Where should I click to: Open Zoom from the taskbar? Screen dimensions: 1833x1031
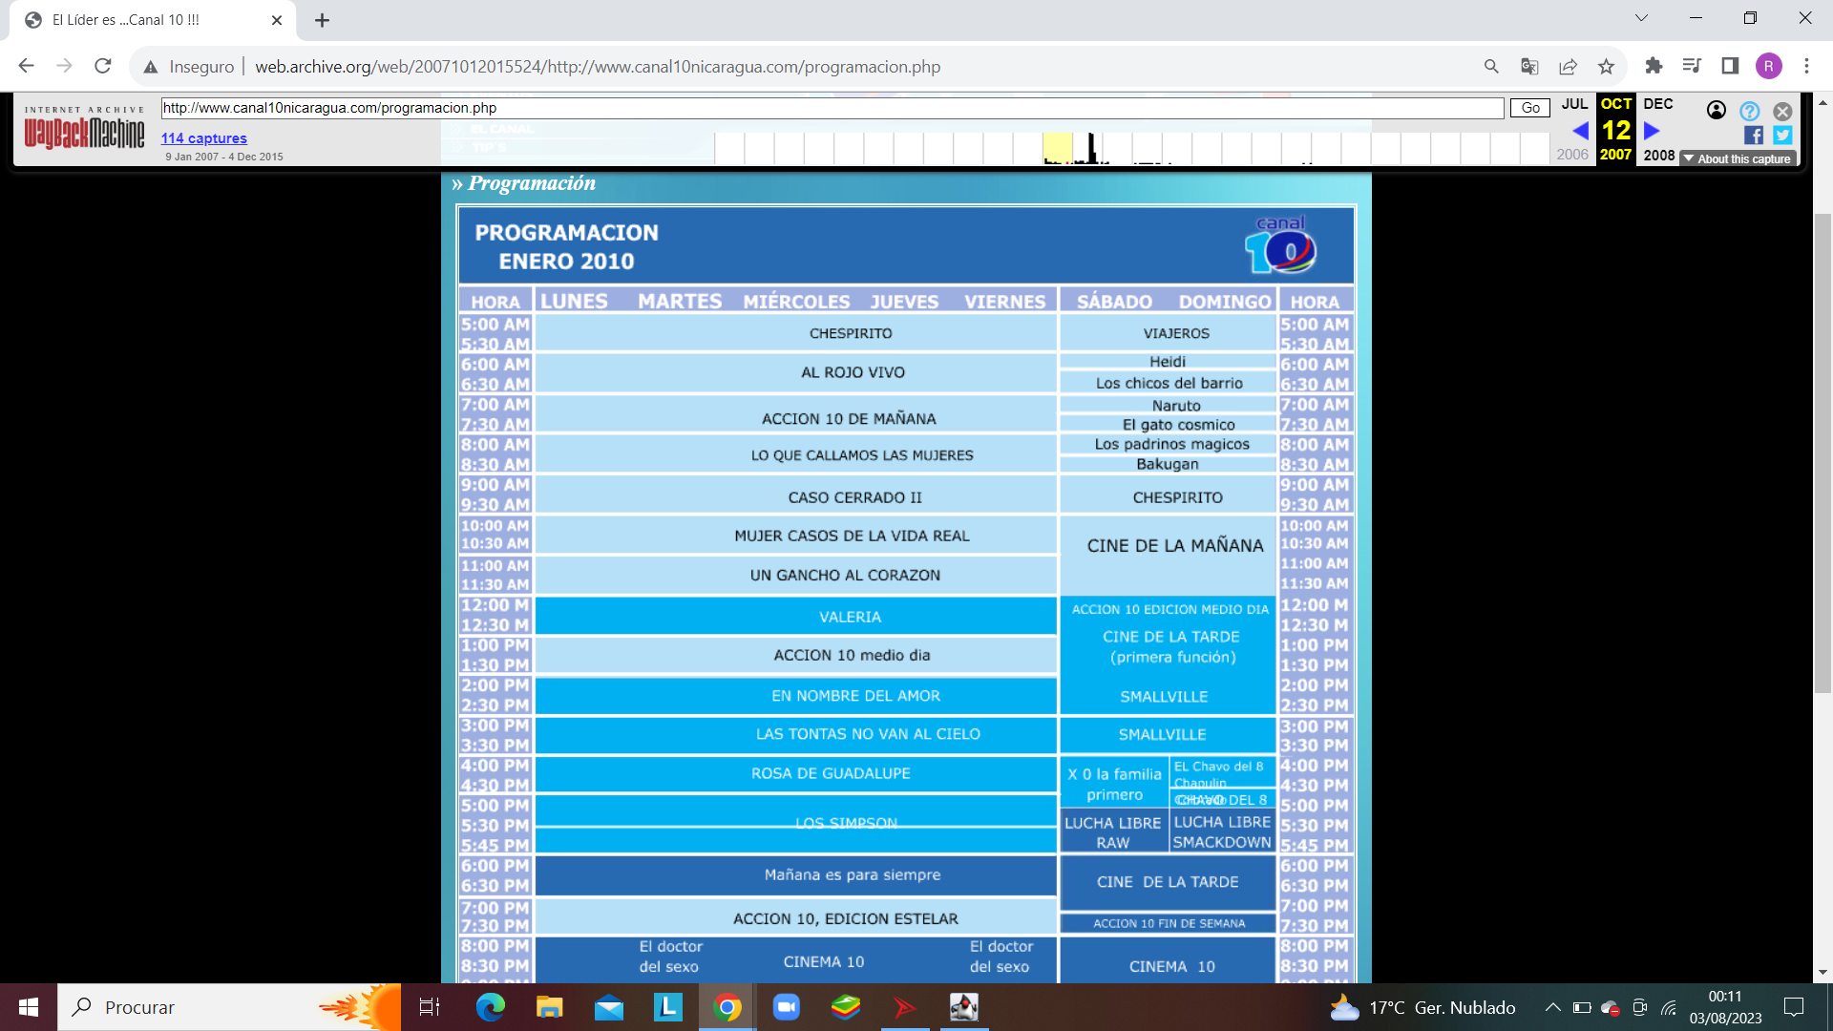click(x=786, y=1007)
